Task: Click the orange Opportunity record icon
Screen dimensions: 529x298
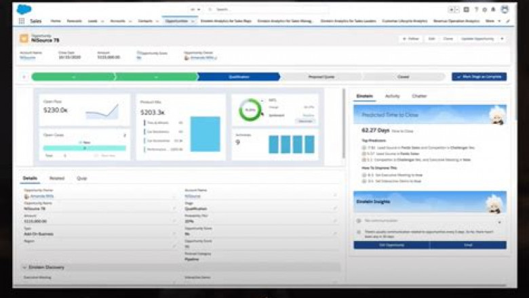Action: (24, 39)
